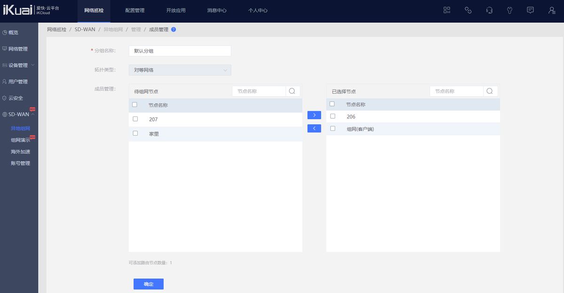Click the node name 家里
564x293 pixels.
tap(154, 134)
